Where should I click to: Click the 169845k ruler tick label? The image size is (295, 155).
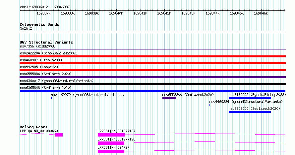click(x=237, y=13)
